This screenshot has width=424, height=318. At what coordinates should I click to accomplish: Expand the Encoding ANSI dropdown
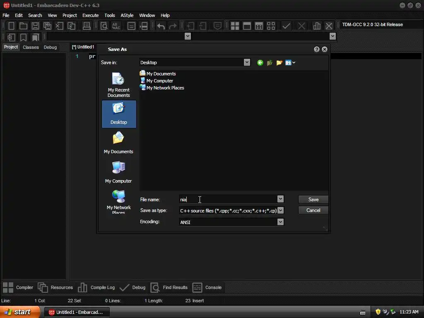(280, 222)
